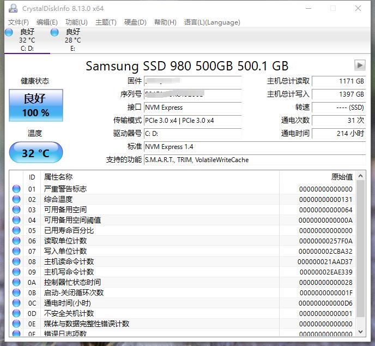Click the 1171 GB host reads value
This screenshot has height=346, width=375.
point(339,81)
